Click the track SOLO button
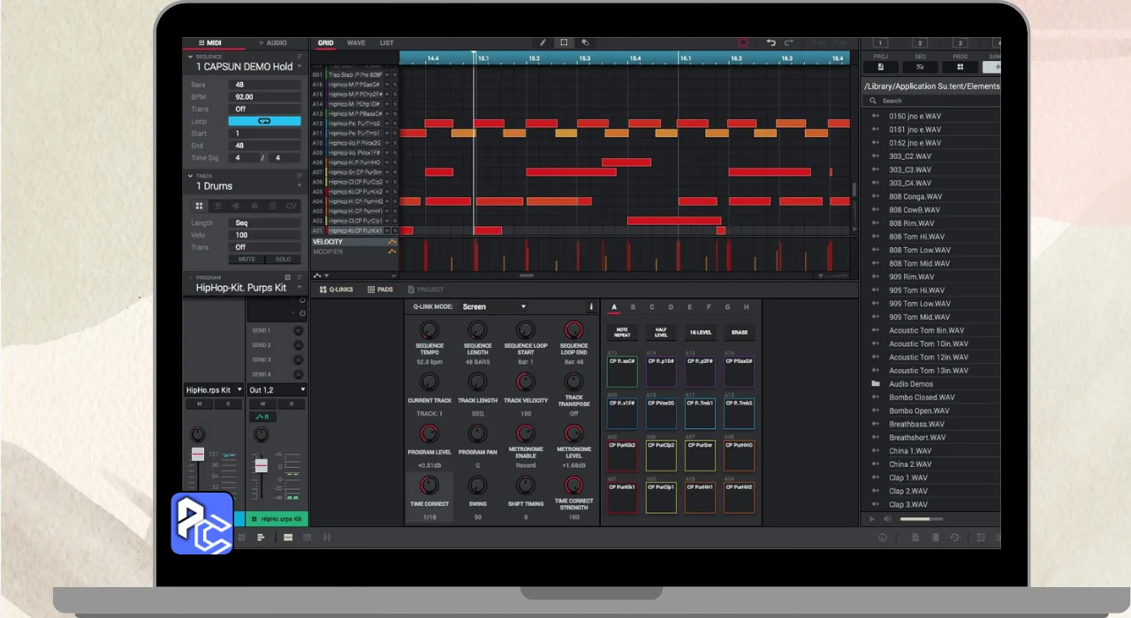Image resolution: width=1131 pixels, height=618 pixels. [283, 260]
